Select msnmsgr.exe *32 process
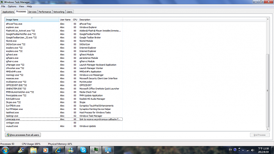The image size is (274, 154). [64, 75]
